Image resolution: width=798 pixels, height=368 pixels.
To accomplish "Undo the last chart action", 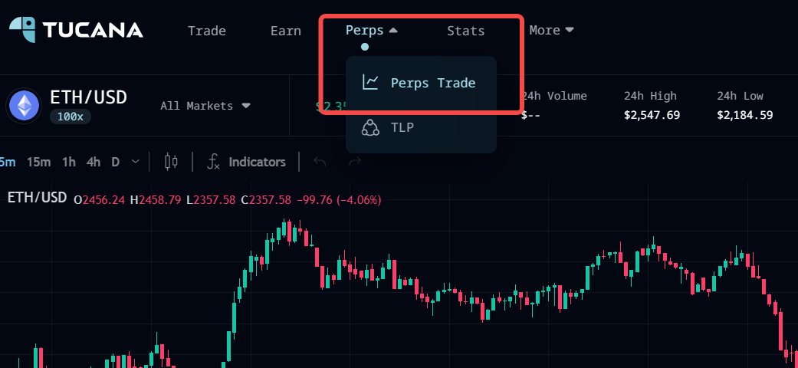I will [x=320, y=162].
